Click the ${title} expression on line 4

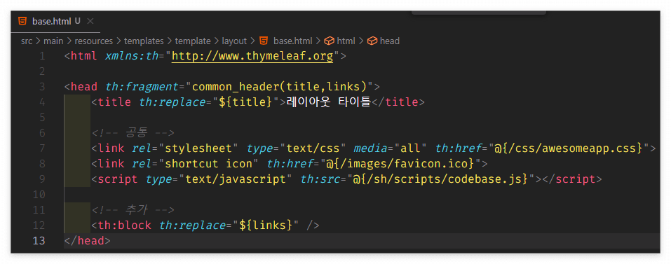[245, 102]
